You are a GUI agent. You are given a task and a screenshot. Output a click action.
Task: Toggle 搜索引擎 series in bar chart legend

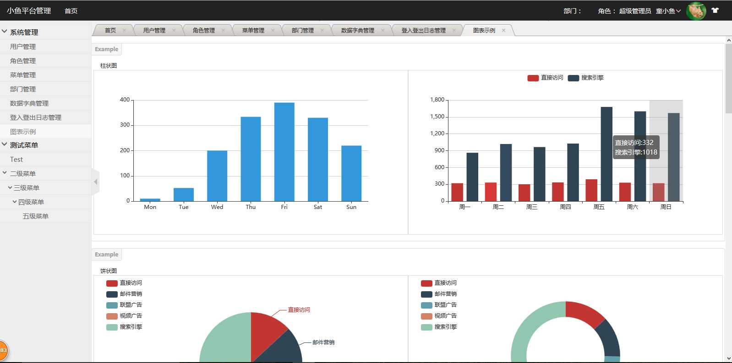click(x=585, y=78)
